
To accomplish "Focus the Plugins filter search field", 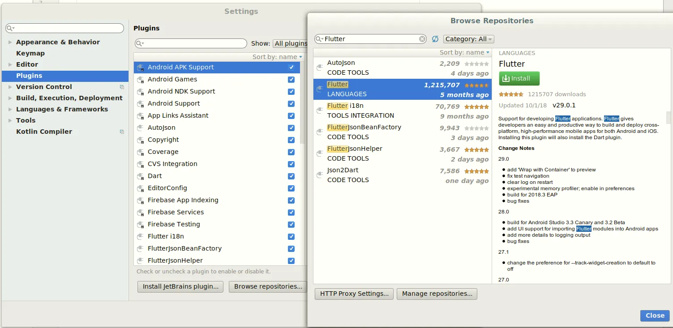I will [x=191, y=43].
